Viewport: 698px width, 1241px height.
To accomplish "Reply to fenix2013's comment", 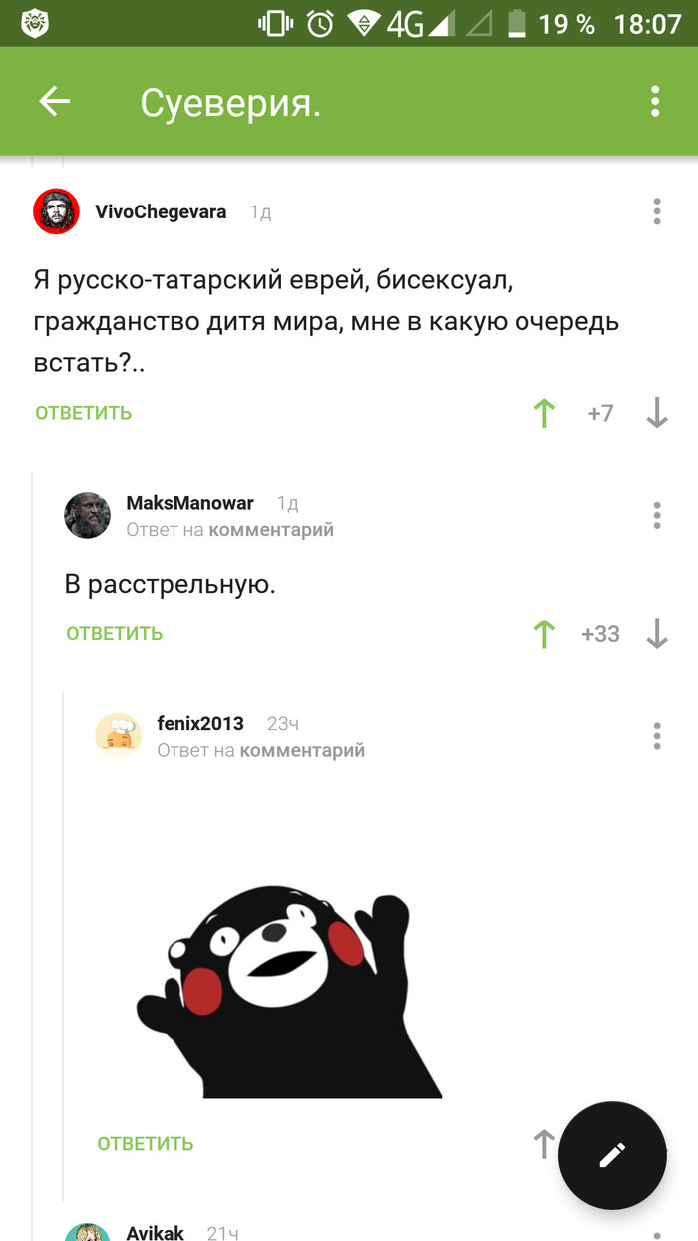I will point(146,1144).
